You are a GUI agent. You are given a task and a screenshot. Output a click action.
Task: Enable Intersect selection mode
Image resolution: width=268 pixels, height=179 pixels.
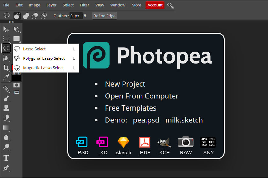44,16
